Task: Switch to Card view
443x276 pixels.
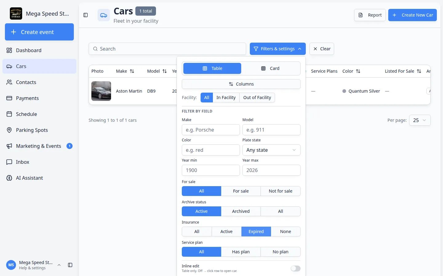Action: (x=270, y=68)
